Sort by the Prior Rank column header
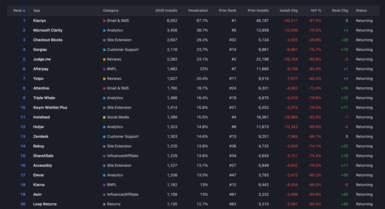Image resolution: width=385 pixels, height=209 pixels. click(227, 11)
